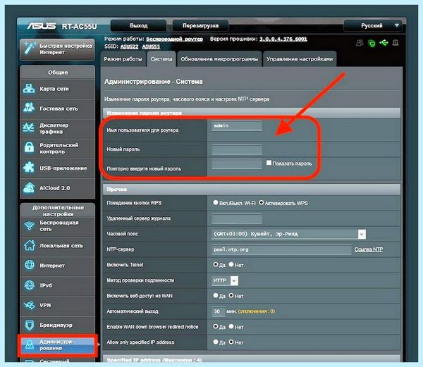Open SSID ASUS55 link
The width and height of the screenshot is (423, 367).
[x=151, y=46]
